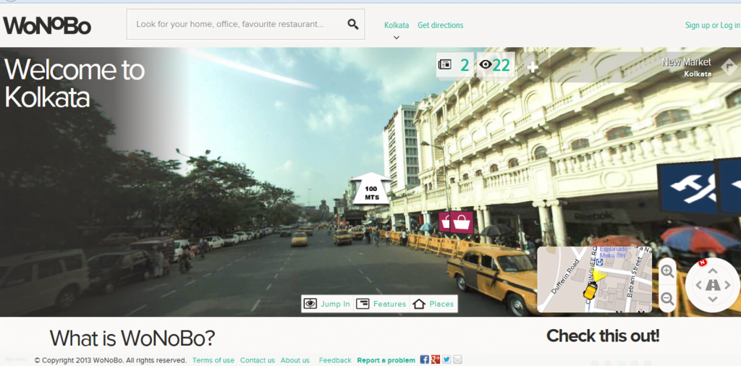Viewport: 741px width, 366px height.
Task: Open the Facebook icon in footer
Action: click(424, 359)
